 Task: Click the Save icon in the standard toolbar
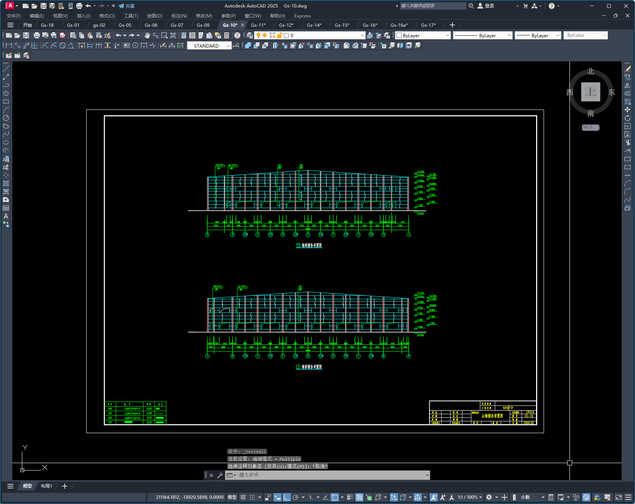click(x=26, y=35)
